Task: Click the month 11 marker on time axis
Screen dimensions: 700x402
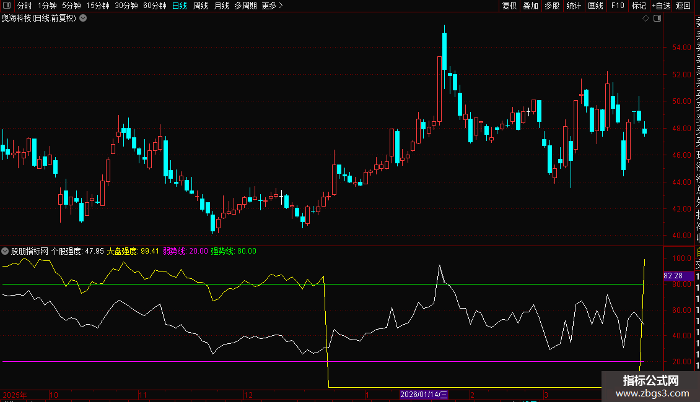Action: coord(142,395)
